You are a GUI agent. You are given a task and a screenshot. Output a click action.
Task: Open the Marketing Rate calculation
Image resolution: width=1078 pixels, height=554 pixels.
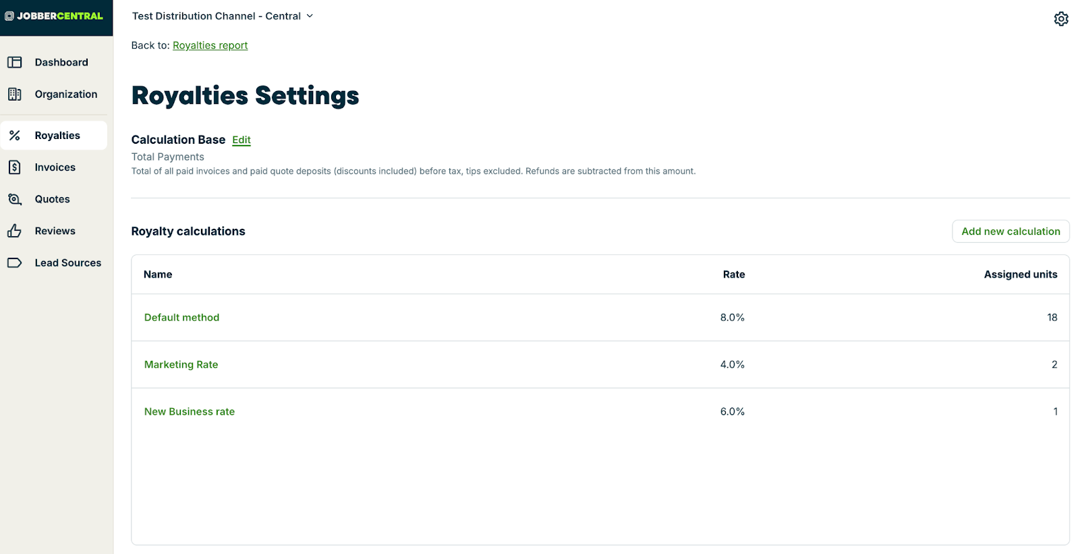pyautogui.click(x=181, y=364)
